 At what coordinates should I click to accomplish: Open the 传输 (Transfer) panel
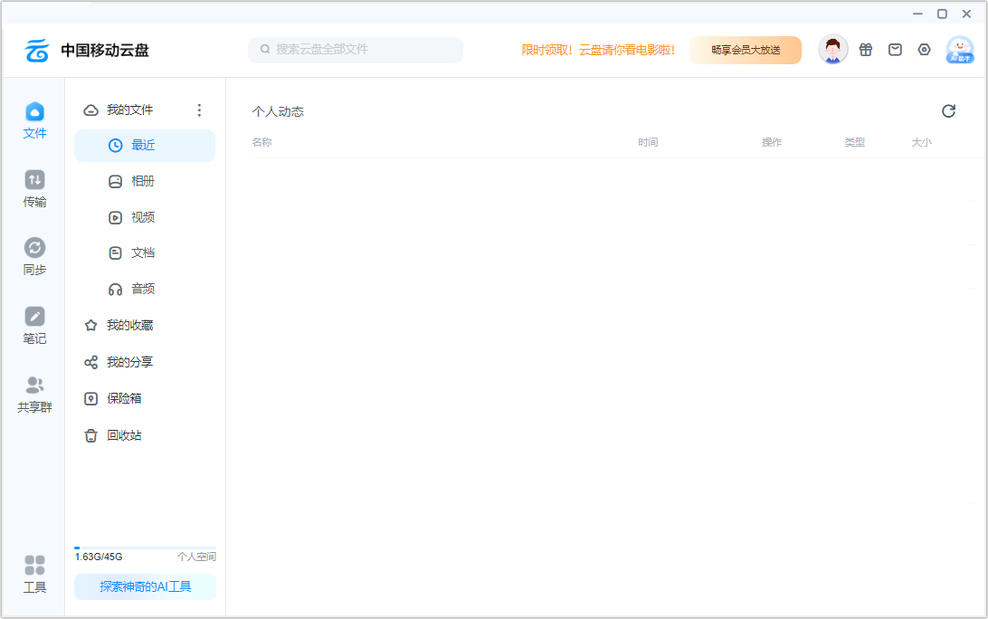[34, 187]
